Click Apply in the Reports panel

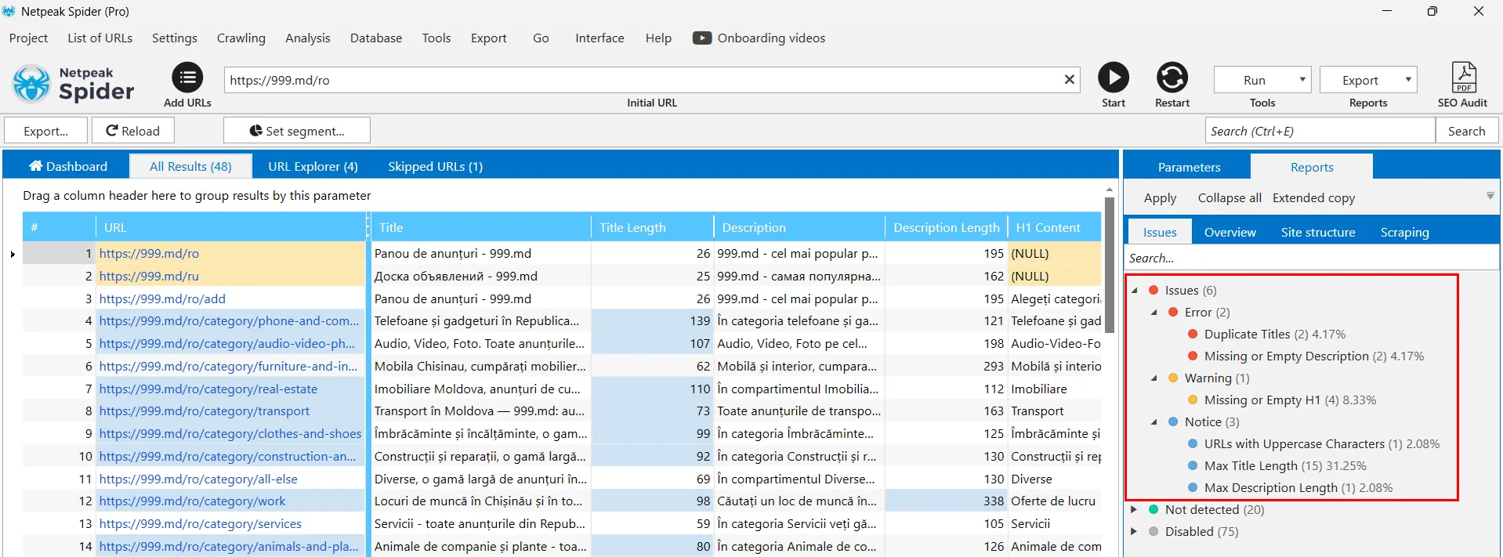1160,197
